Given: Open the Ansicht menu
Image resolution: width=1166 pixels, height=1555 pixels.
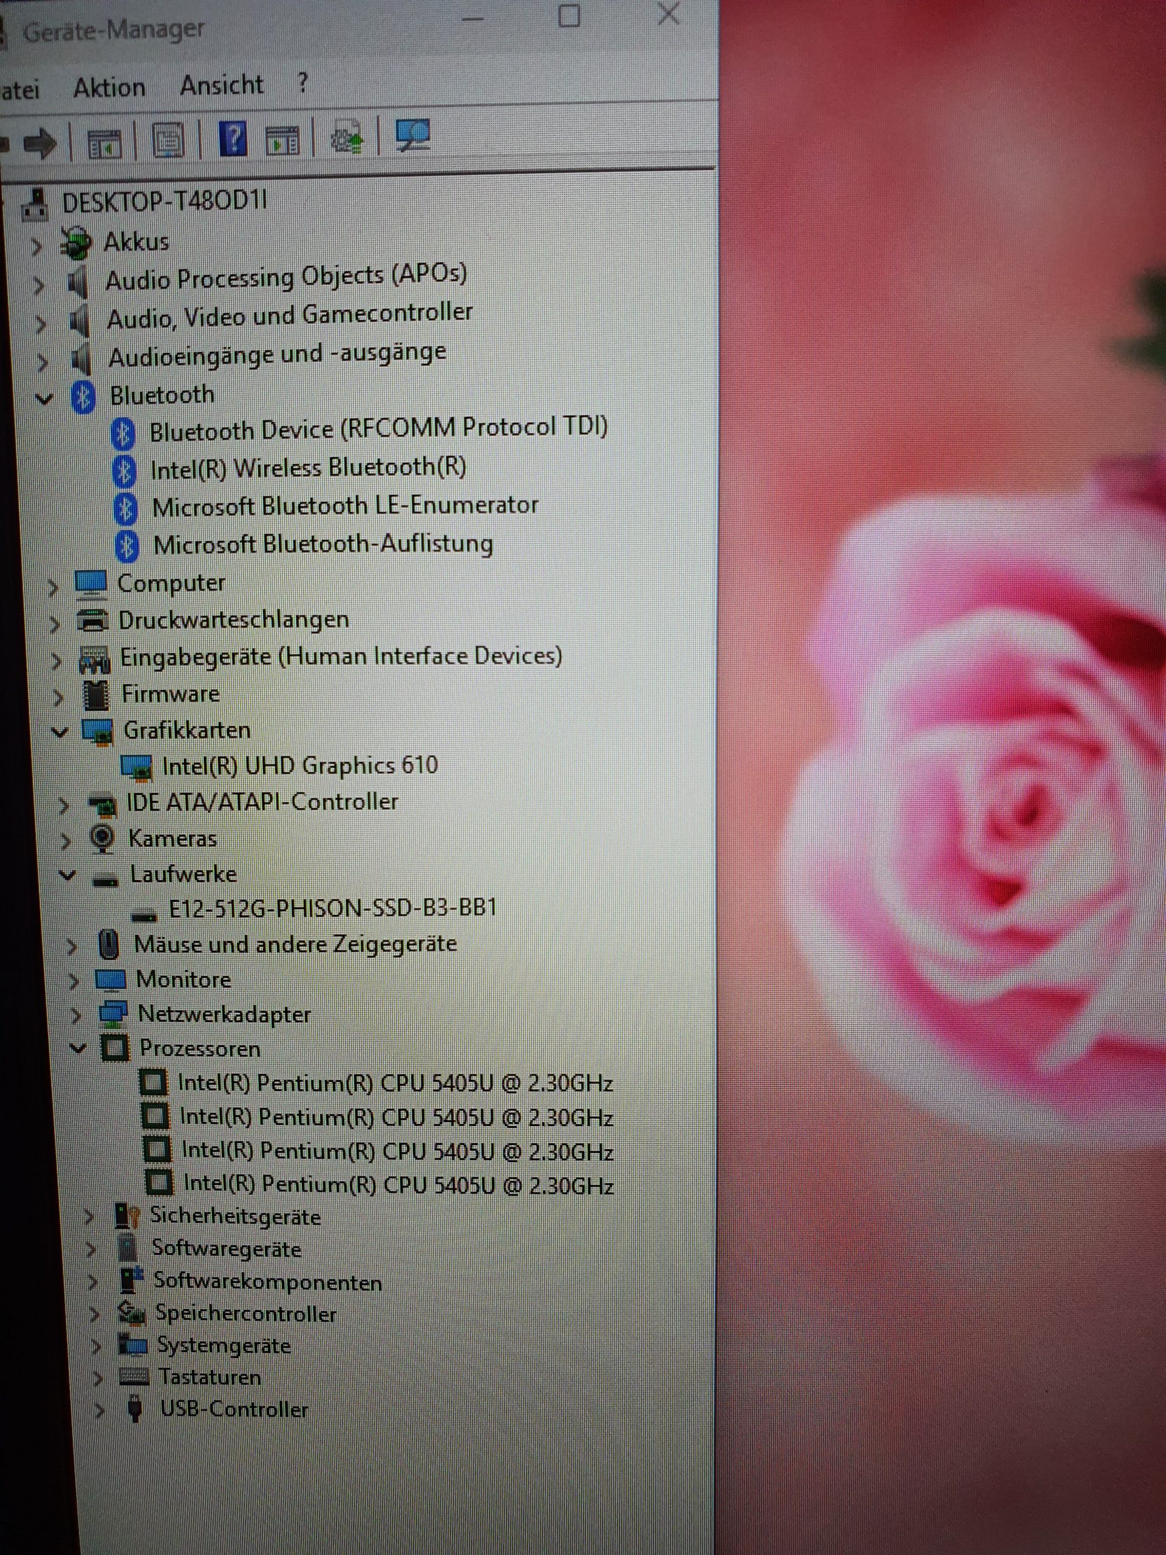Looking at the screenshot, I should point(222,85).
